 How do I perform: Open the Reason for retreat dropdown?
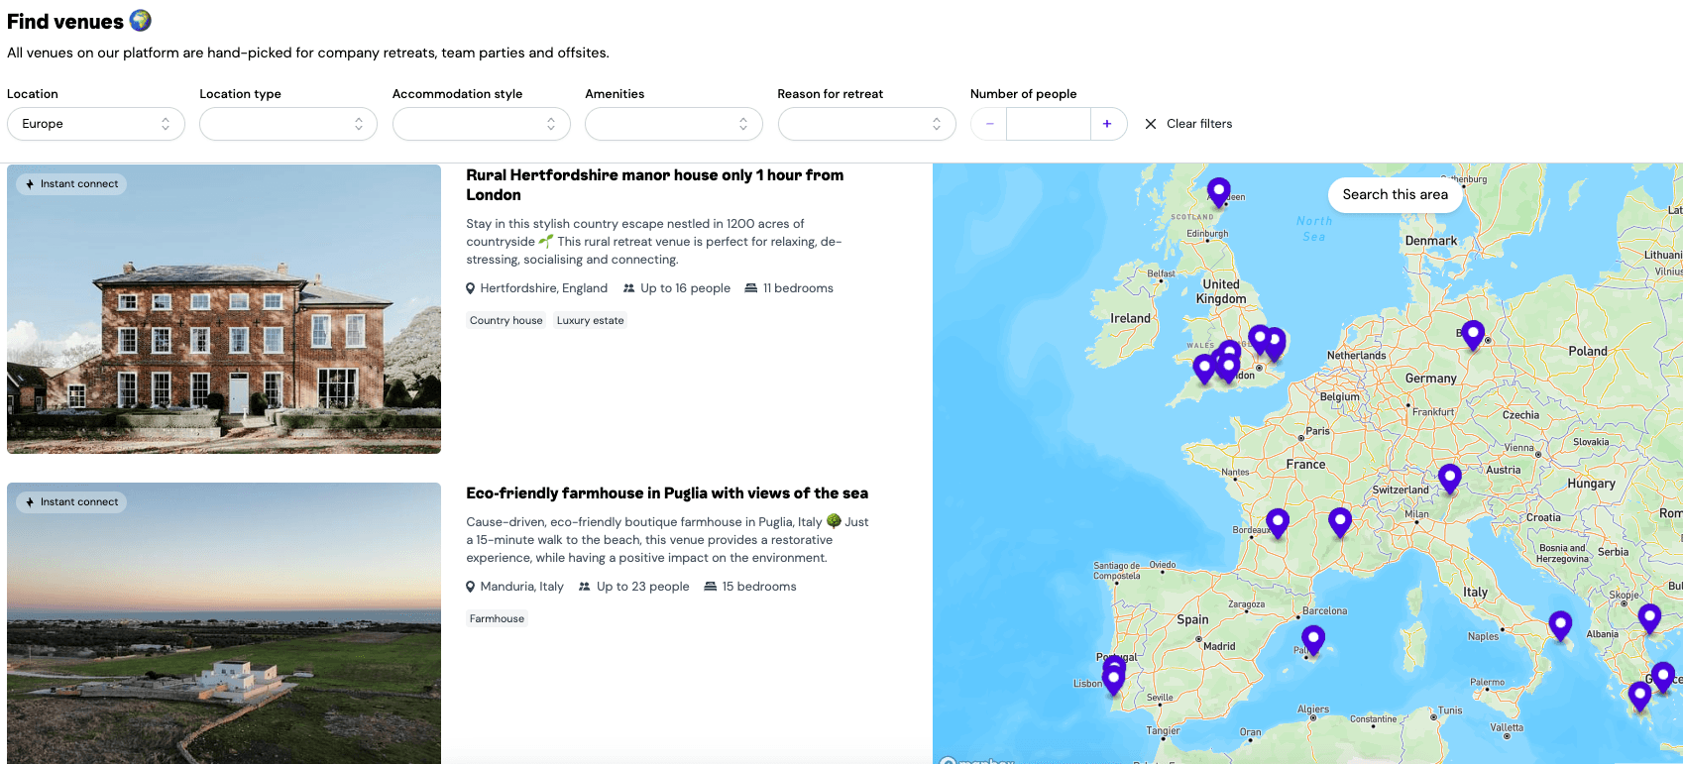866,124
